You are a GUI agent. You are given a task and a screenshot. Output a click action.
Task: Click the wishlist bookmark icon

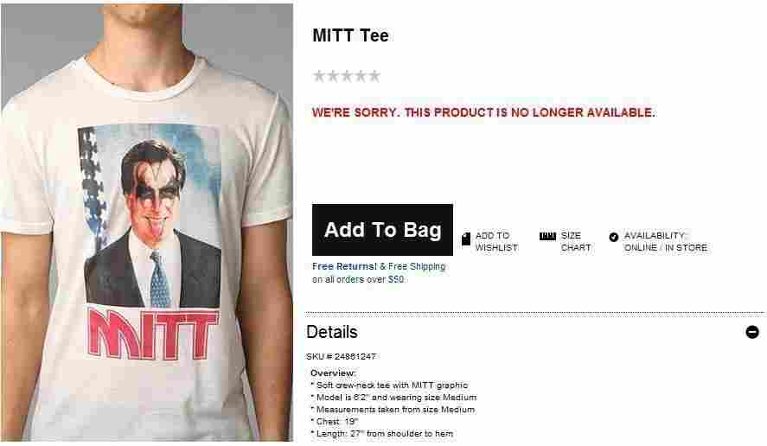click(x=466, y=239)
